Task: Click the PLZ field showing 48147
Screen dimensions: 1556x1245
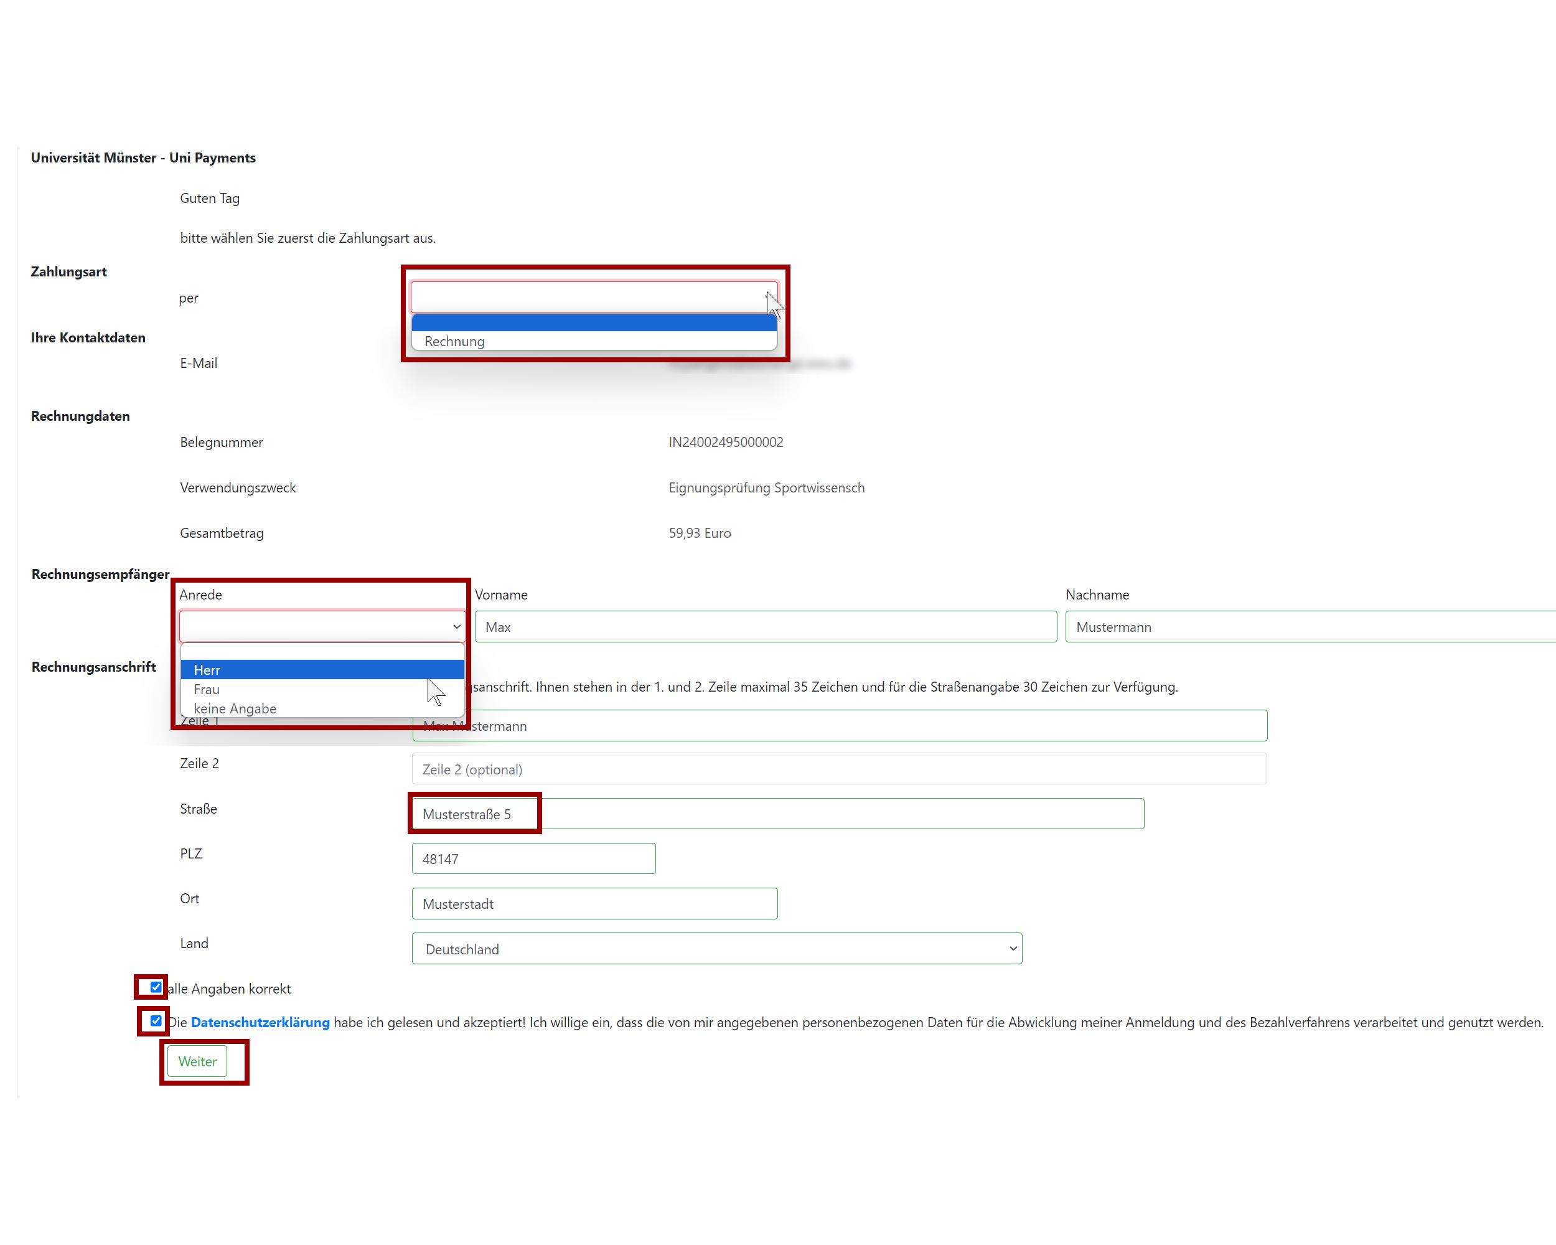Action: tap(533, 859)
